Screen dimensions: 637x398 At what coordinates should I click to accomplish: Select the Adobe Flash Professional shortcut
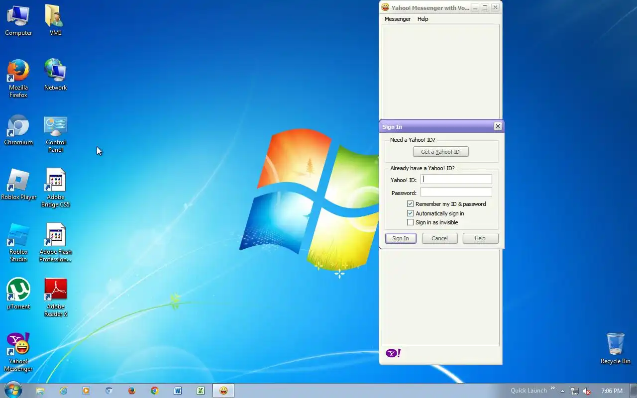point(55,243)
